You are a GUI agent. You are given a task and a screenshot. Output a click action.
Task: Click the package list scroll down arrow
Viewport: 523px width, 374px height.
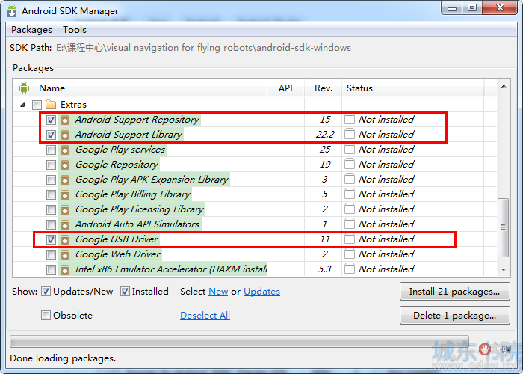(504, 269)
